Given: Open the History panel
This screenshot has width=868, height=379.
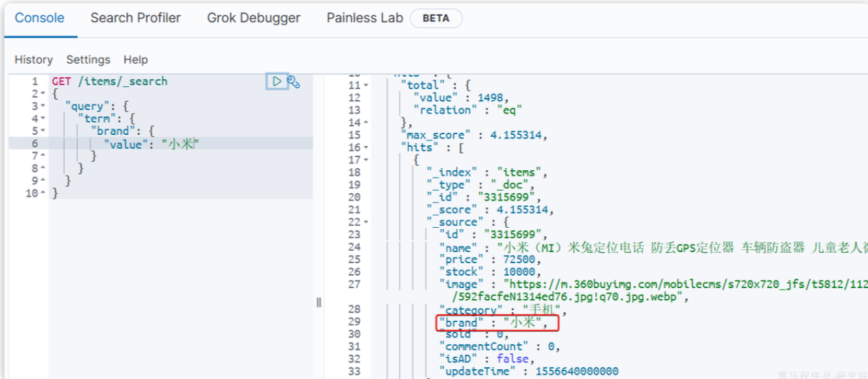Looking at the screenshot, I should coord(33,60).
